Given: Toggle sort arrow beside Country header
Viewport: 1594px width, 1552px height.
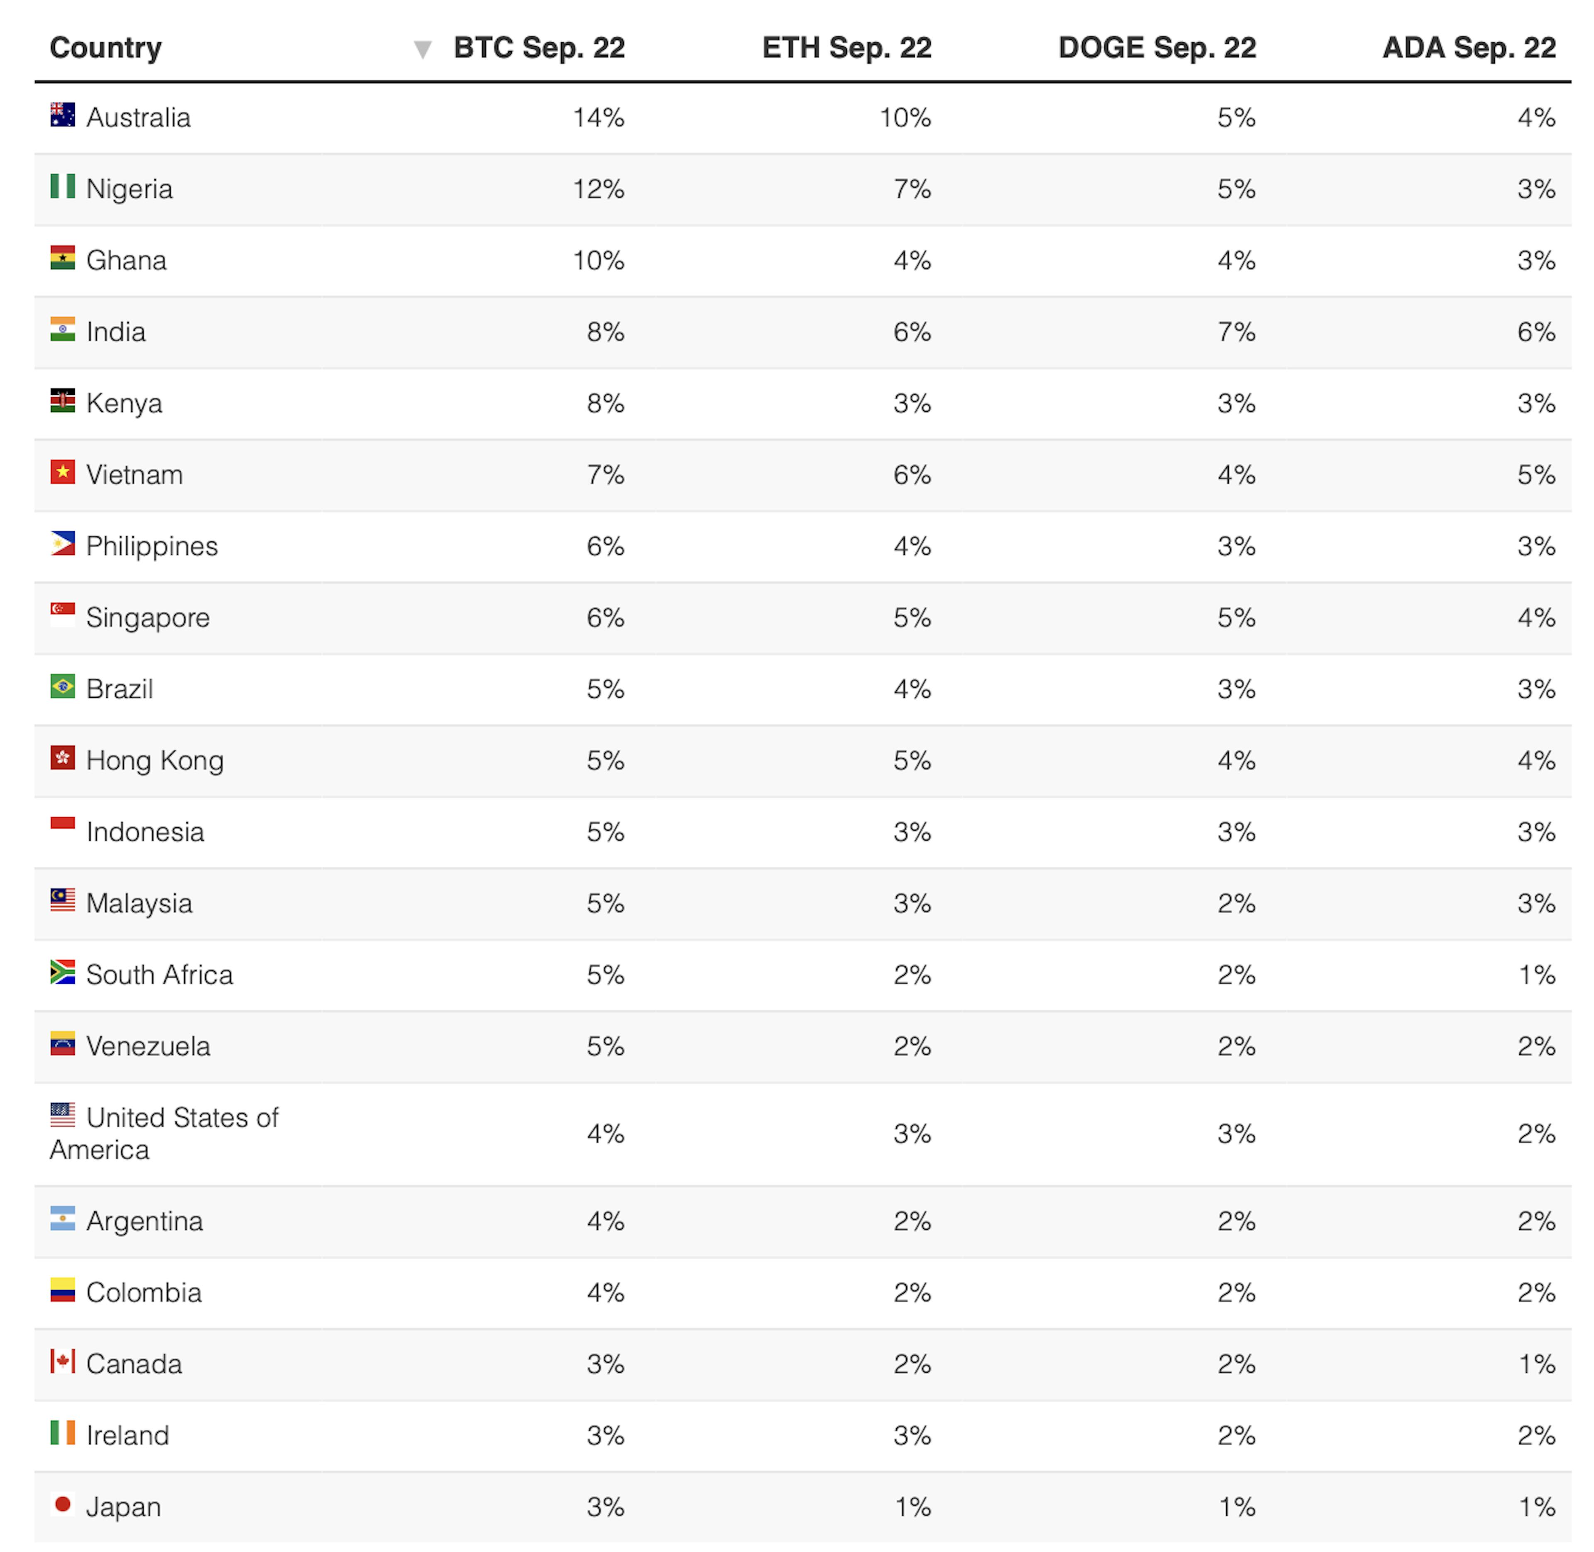Looking at the screenshot, I should [423, 50].
